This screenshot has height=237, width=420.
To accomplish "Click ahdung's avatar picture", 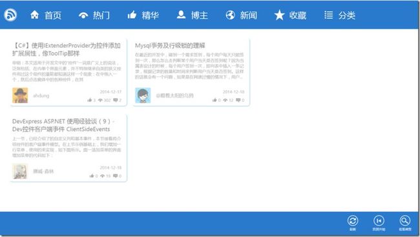I will click(20, 96).
